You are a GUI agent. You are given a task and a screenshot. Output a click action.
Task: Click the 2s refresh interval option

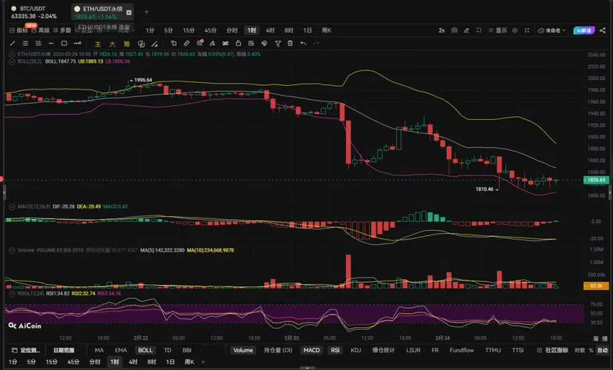pyautogui.click(x=441, y=30)
